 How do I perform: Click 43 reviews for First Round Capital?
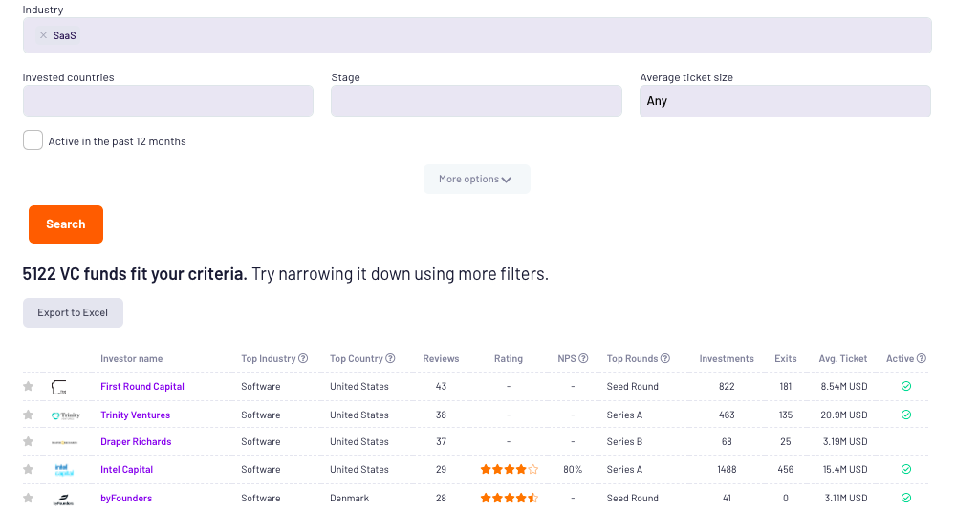coord(441,386)
